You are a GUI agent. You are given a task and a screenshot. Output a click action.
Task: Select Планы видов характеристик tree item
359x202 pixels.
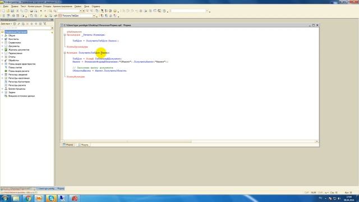(22, 64)
